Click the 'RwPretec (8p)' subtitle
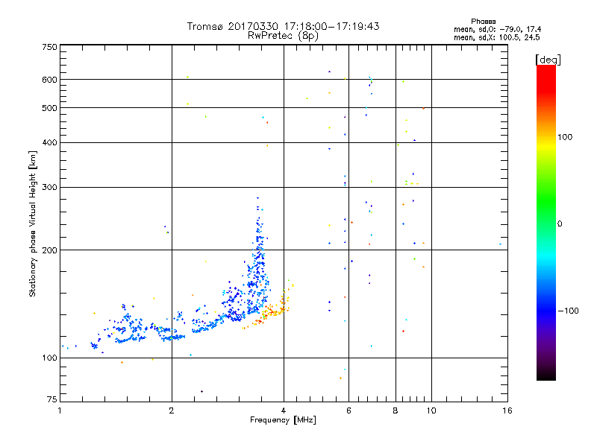The width and height of the screenshot is (597, 447). [x=283, y=36]
